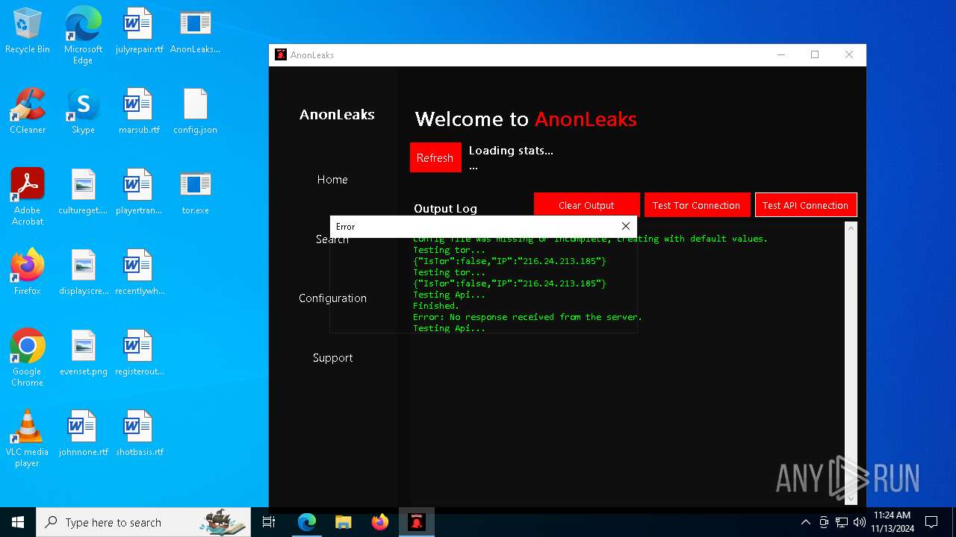
Task: Click the 'Finished.' log line
Action: [436, 306]
